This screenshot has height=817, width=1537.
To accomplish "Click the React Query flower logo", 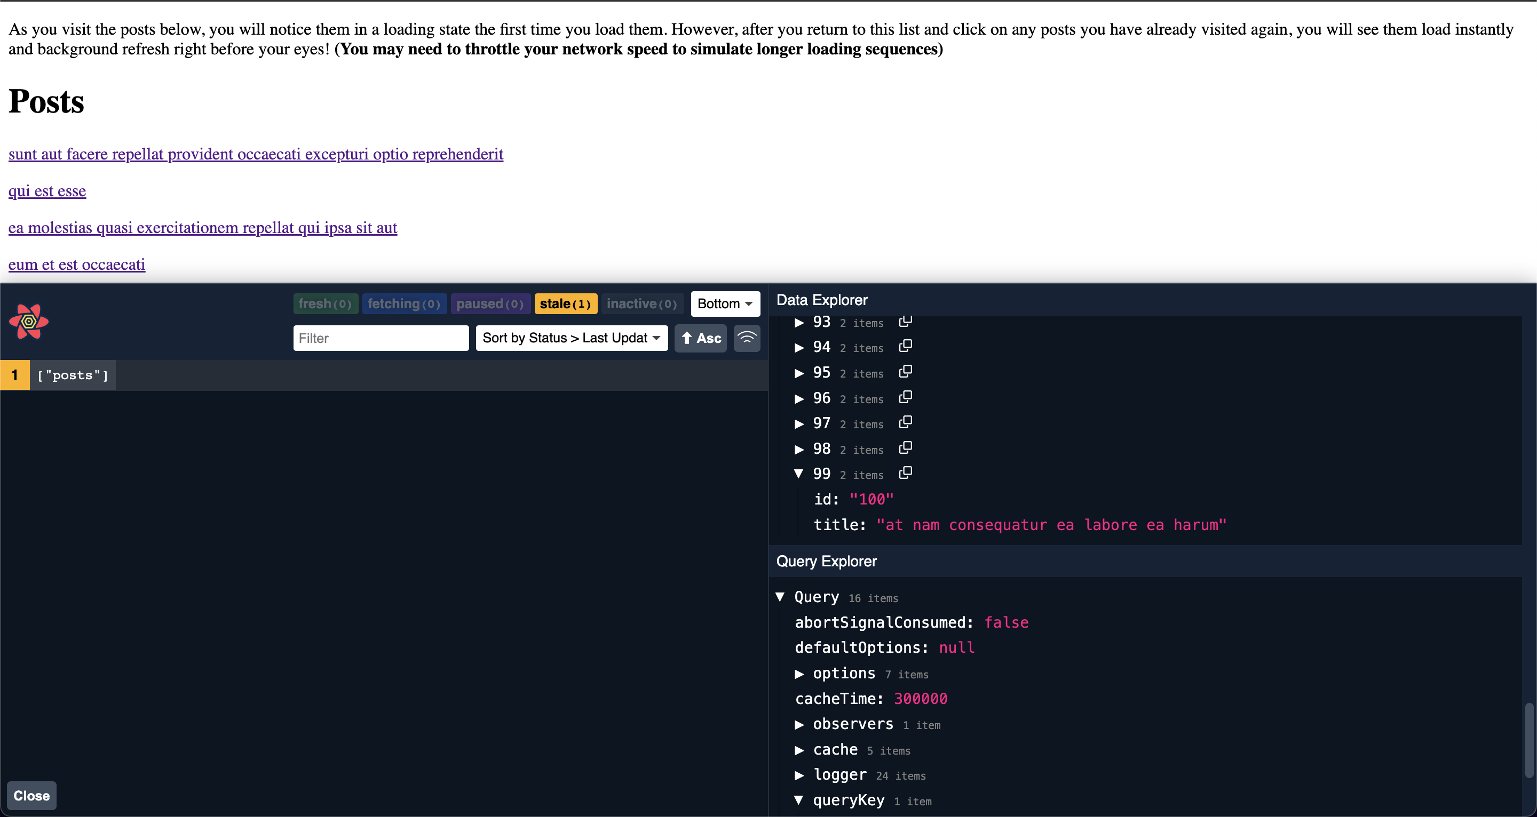I will point(29,322).
